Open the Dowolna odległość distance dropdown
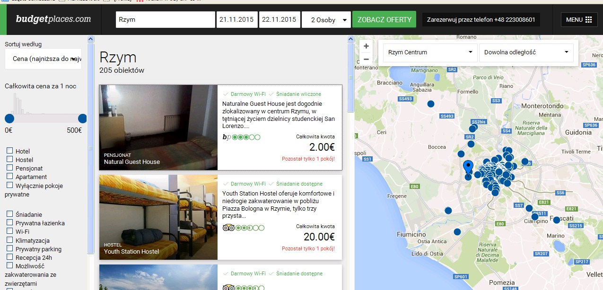 coord(526,52)
